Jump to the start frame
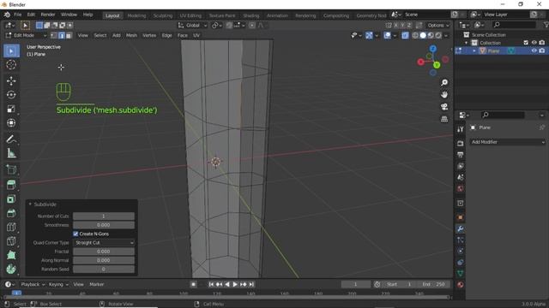This screenshot has height=308, width=549. [211, 284]
